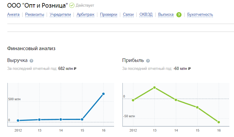Image resolution: width=234 pixels, height=137 pixels.
Task: Click the 2015 point on the green profit line
Action: click(x=197, y=107)
